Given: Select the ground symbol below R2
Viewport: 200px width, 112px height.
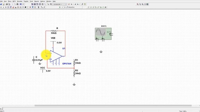Looking at the screenshot, I should coord(74,84).
